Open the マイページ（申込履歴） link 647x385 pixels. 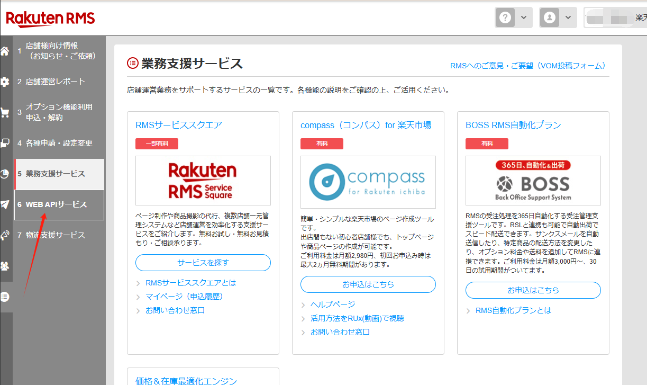(x=185, y=297)
